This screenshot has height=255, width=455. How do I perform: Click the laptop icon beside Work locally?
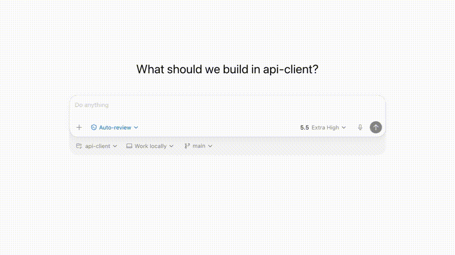(129, 146)
